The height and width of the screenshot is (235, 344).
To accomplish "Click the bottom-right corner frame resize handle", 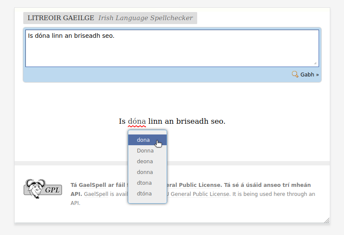I will point(326,220).
